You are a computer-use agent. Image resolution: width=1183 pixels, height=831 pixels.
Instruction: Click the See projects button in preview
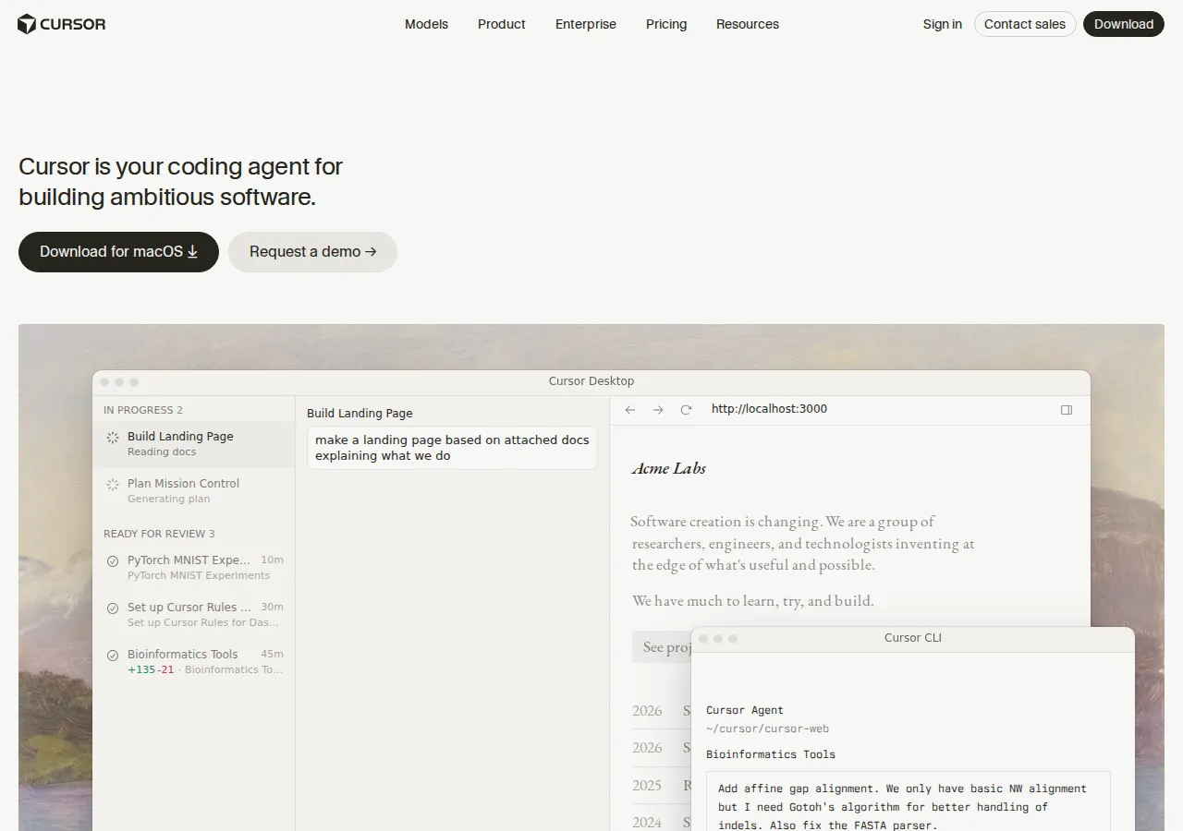(x=662, y=647)
